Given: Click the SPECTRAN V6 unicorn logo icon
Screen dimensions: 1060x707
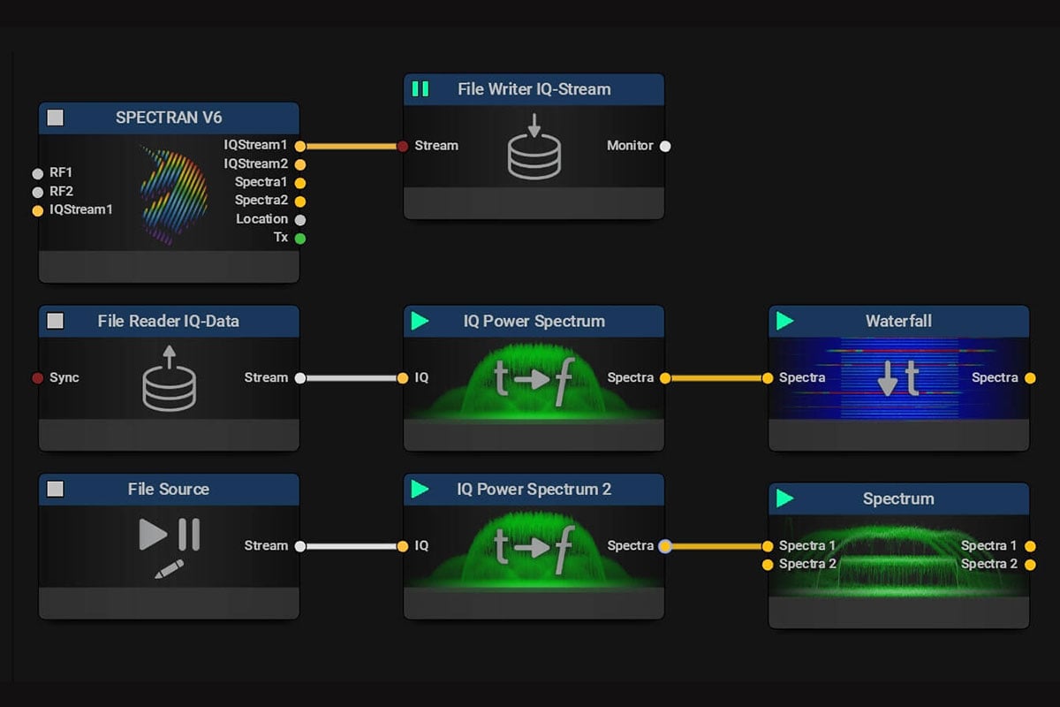Looking at the screenshot, I should (x=174, y=193).
